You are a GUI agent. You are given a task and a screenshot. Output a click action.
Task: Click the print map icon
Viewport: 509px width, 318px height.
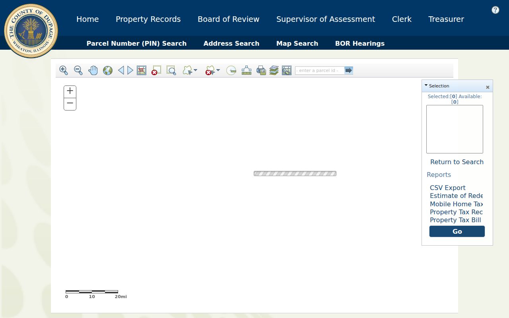click(x=261, y=70)
